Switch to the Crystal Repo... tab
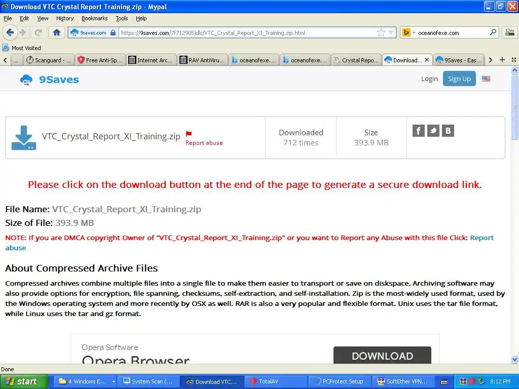519x389 pixels. (356, 60)
